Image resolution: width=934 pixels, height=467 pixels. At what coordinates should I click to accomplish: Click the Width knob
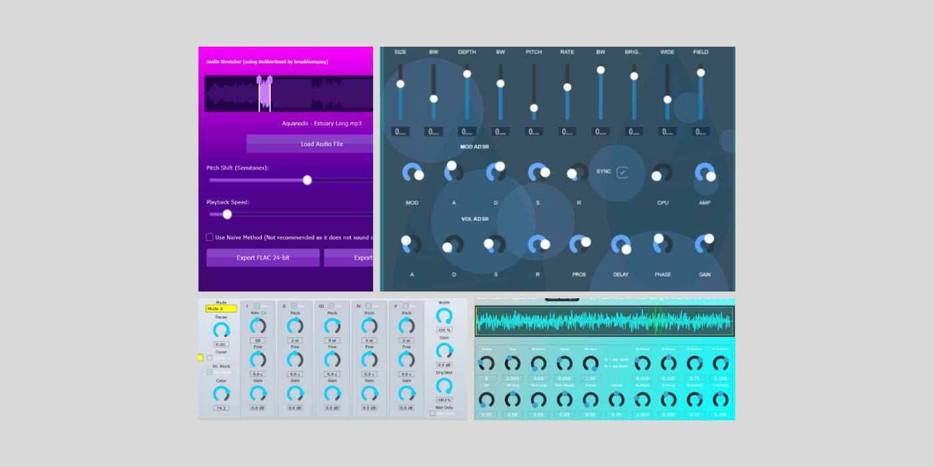click(444, 316)
